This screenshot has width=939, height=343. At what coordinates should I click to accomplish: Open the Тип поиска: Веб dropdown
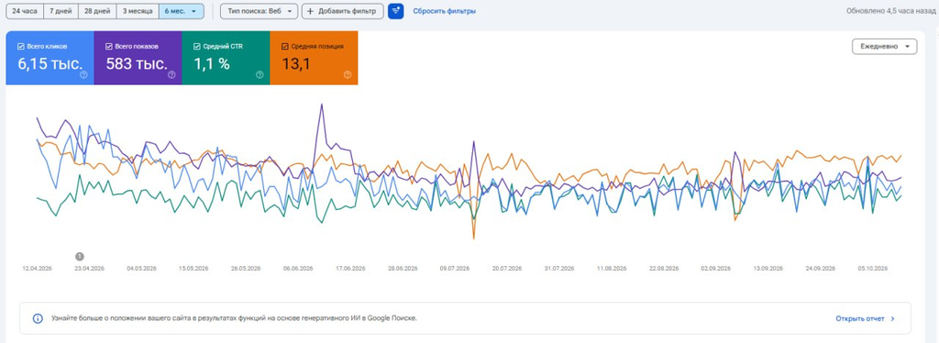259,11
